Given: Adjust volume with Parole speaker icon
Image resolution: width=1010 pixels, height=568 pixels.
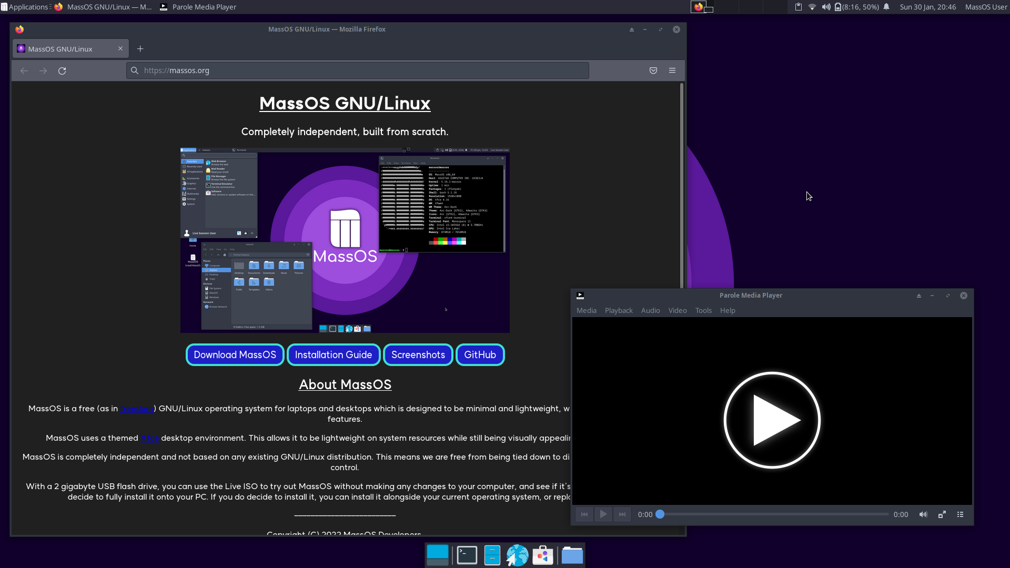Looking at the screenshot, I should click(923, 514).
